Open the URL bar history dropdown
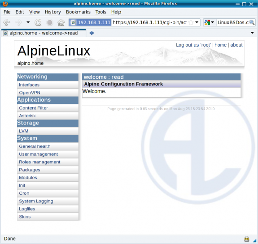The width and height of the screenshot is (258, 244). [197, 22]
